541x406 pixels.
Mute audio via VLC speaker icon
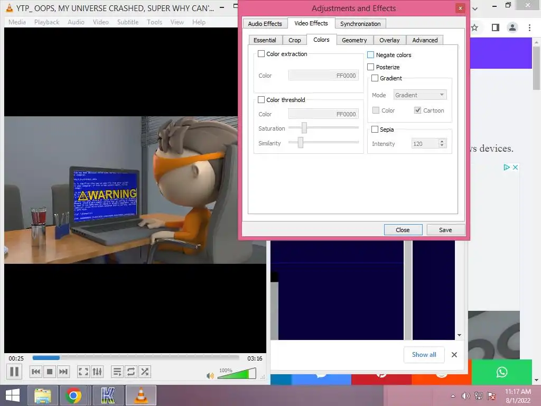tap(210, 376)
